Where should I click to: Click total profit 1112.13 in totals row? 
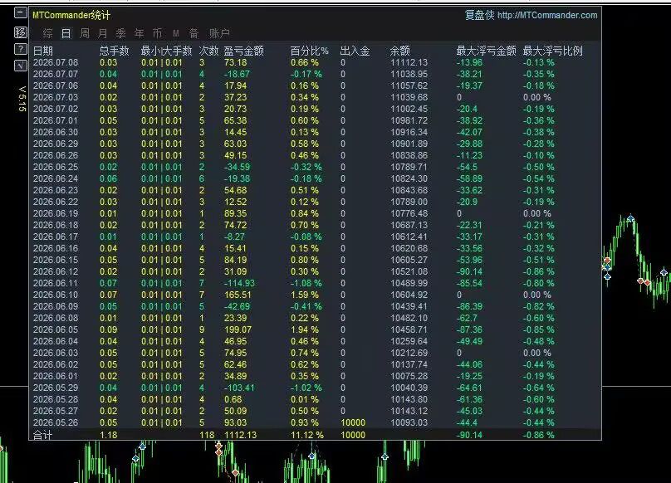(241, 435)
